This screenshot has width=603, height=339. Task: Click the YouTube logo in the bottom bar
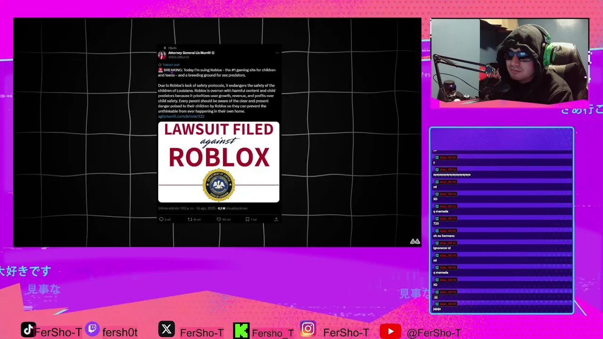point(390,331)
